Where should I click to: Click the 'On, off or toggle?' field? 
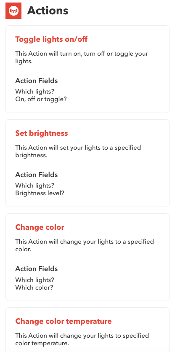point(41,99)
